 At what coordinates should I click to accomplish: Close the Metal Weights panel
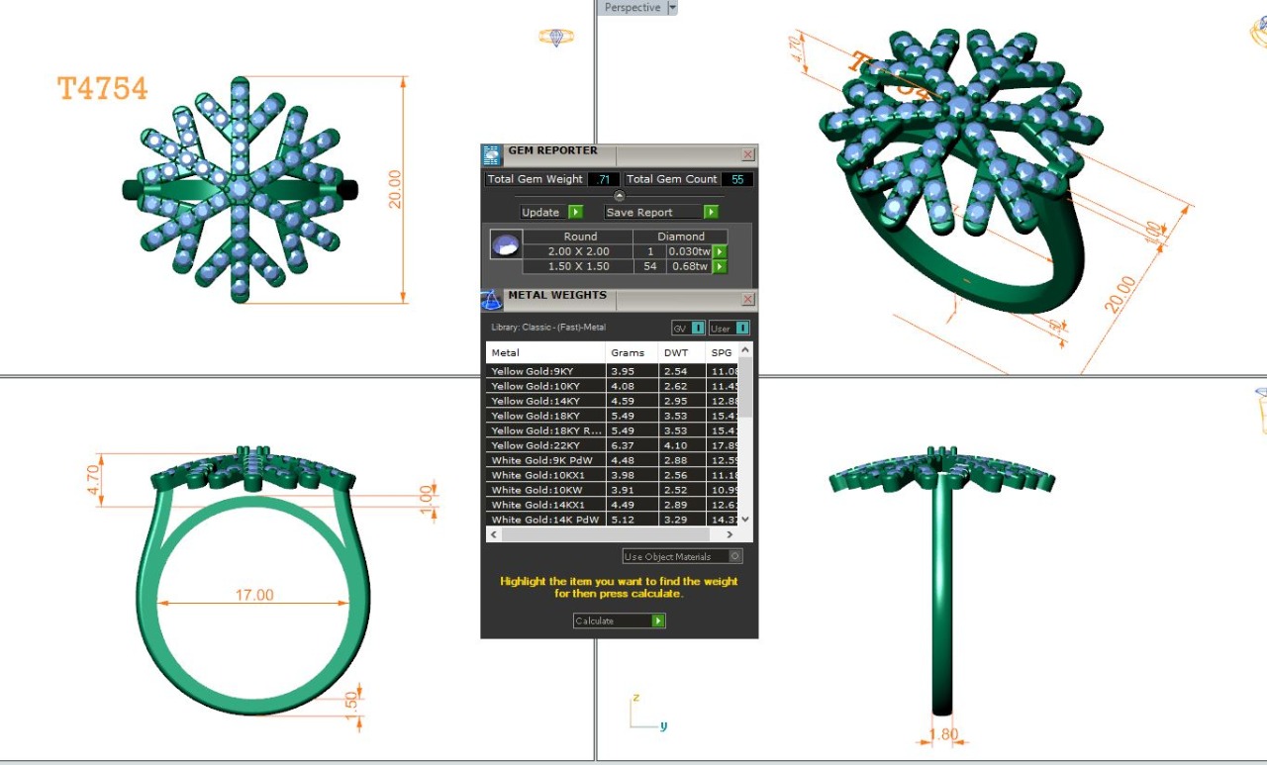click(x=748, y=300)
